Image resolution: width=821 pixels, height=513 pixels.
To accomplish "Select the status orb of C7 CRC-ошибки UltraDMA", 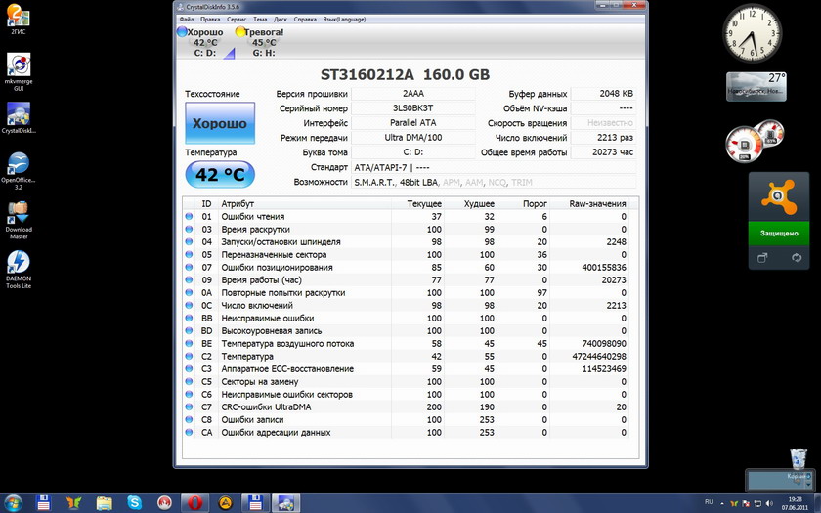I will click(189, 406).
